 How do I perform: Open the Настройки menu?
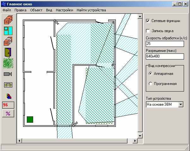[64, 10]
